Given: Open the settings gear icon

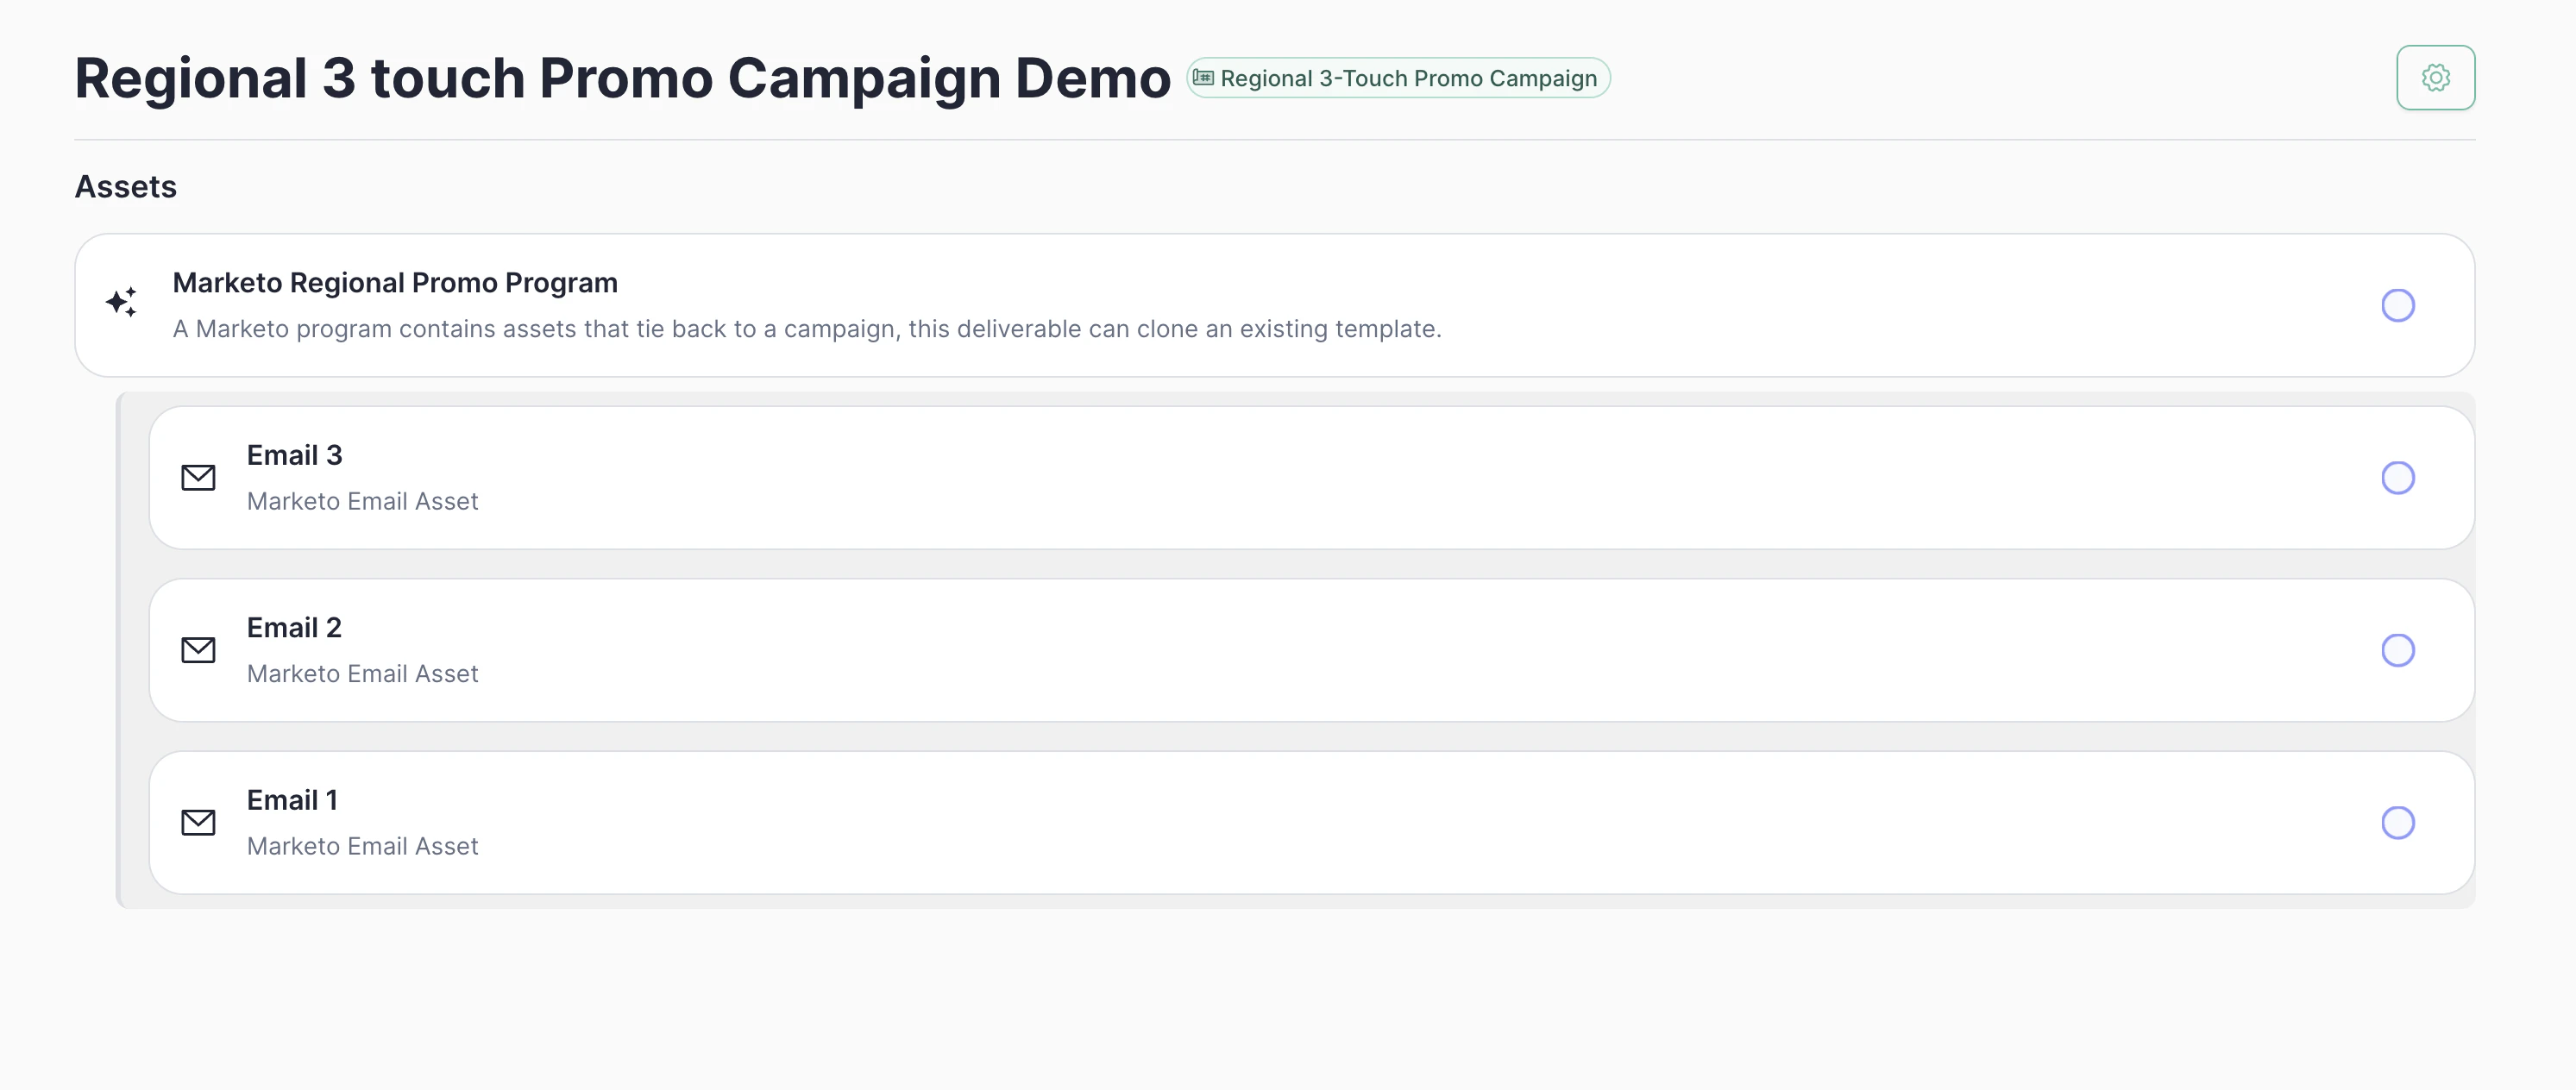Looking at the screenshot, I should [2436, 77].
